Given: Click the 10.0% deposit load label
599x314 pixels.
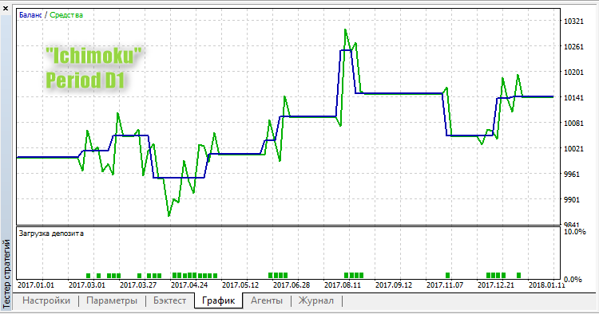Looking at the screenshot, I should coord(574,232).
